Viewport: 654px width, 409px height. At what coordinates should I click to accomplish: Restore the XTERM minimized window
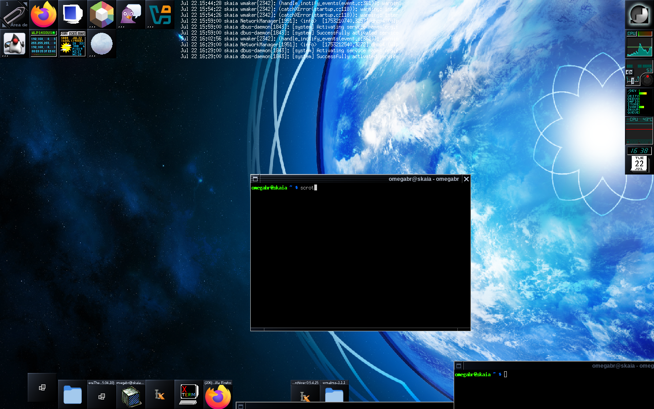pyautogui.click(x=189, y=394)
